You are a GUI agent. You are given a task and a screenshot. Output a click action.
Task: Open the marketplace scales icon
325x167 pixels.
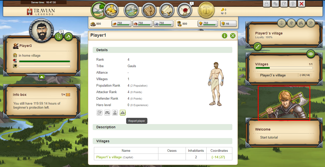click(x=282, y=23)
